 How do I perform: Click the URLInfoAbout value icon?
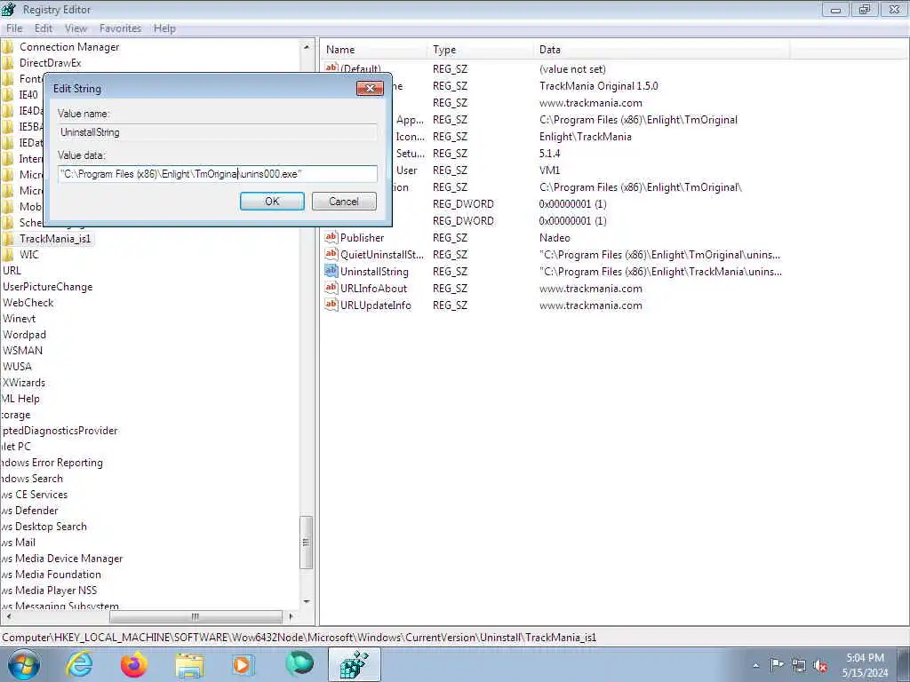pyautogui.click(x=331, y=288)
